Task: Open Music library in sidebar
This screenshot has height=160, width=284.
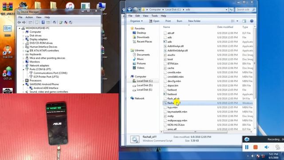Action: pyautogui.click(x=140, y=59)
